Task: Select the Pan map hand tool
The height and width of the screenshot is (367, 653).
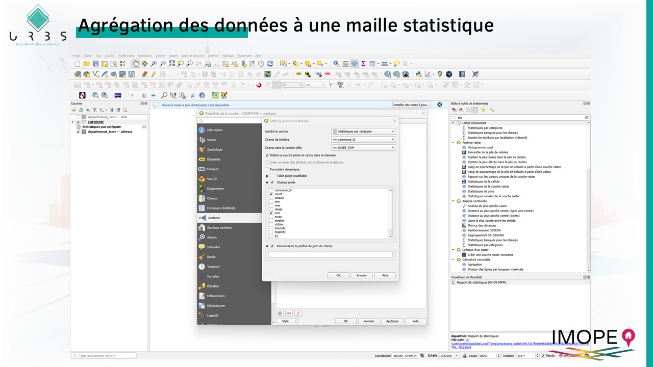Action: pos(136,64)
